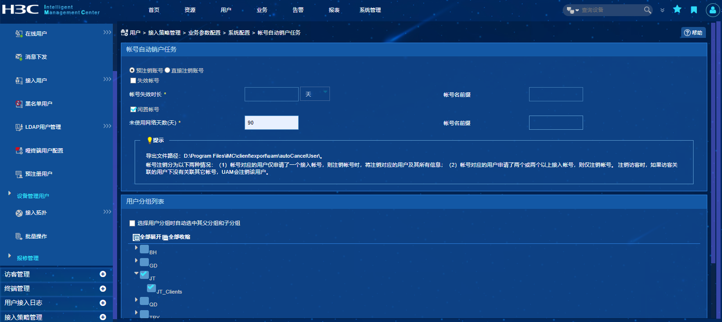Click the bookmark icon in top bar
Screen dimensions: 722x322
(x=694, y=9)
